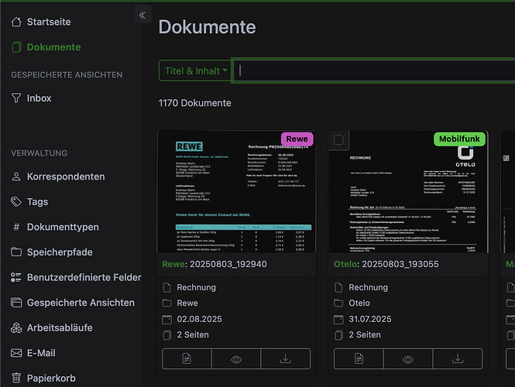
Task: Go to Startseite in the sidebar
Action: point(49,22)
